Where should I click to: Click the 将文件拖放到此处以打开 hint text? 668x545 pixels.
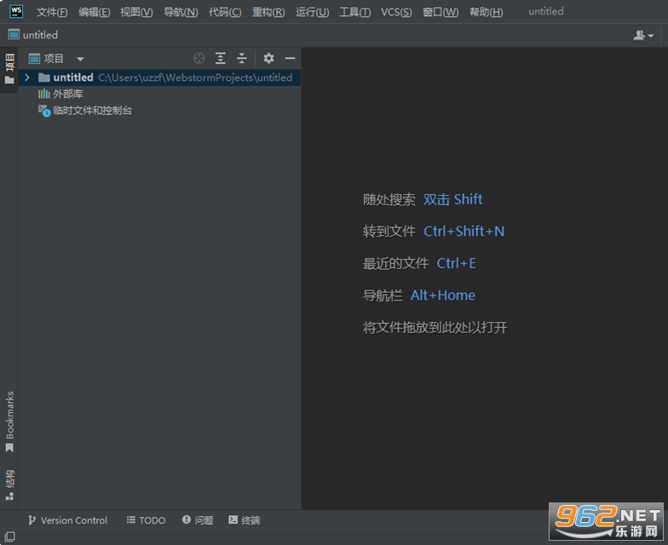[435, 327]
